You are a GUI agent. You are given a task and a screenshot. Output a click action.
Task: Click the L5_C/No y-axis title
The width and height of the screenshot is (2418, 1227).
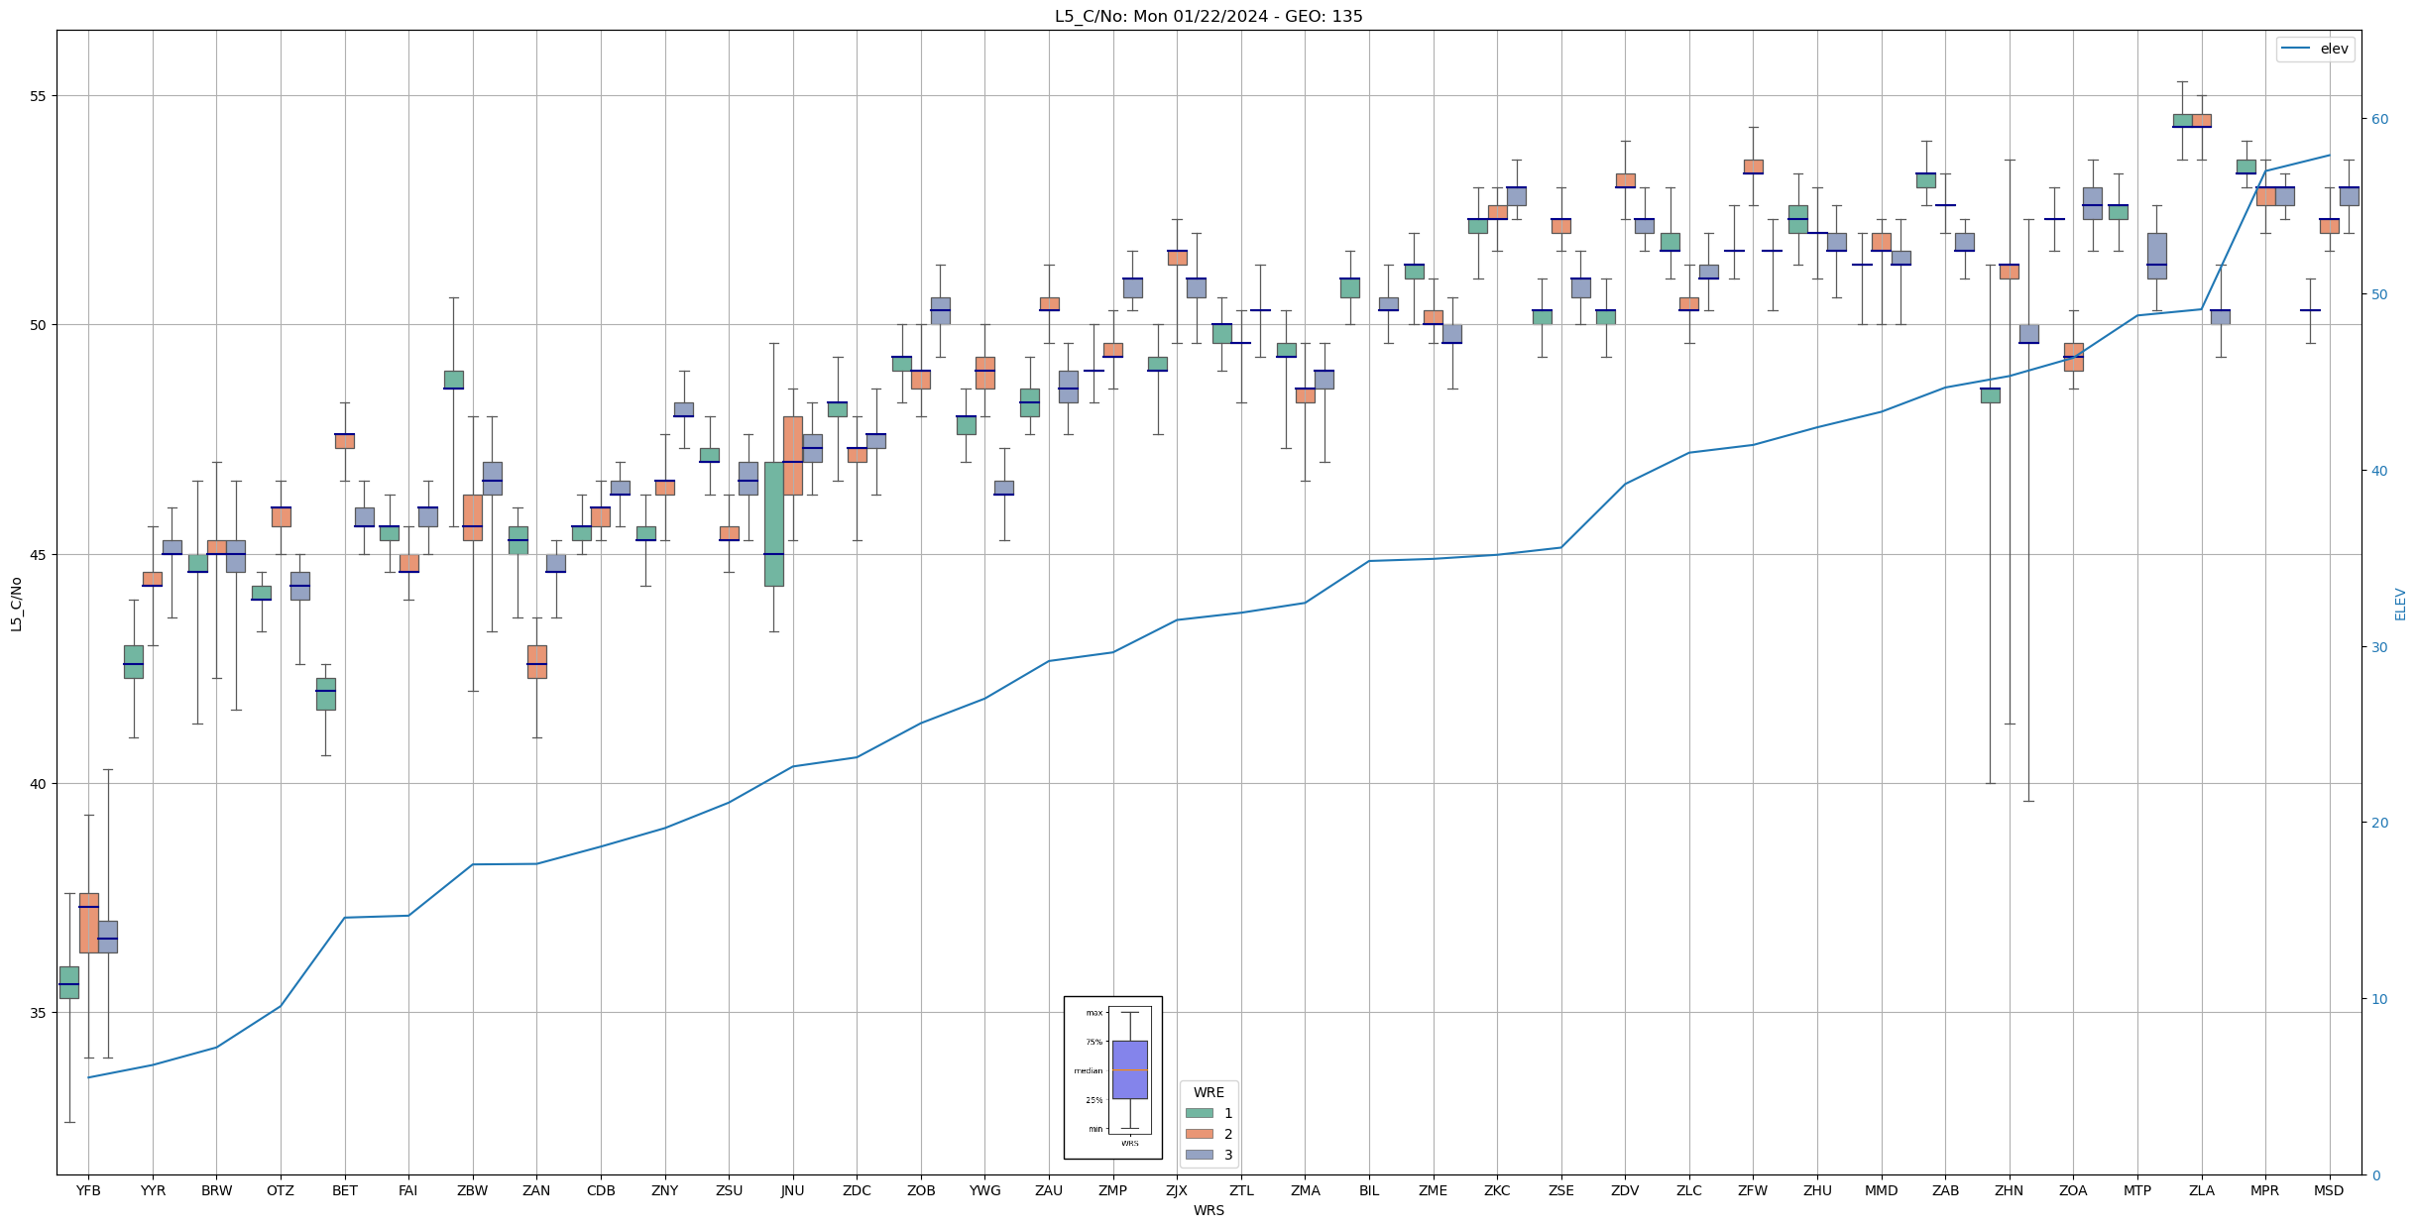[16, 604]
